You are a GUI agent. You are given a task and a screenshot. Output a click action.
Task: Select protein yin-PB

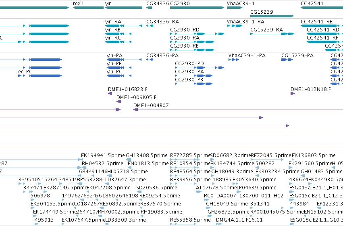tap(119, 68)
